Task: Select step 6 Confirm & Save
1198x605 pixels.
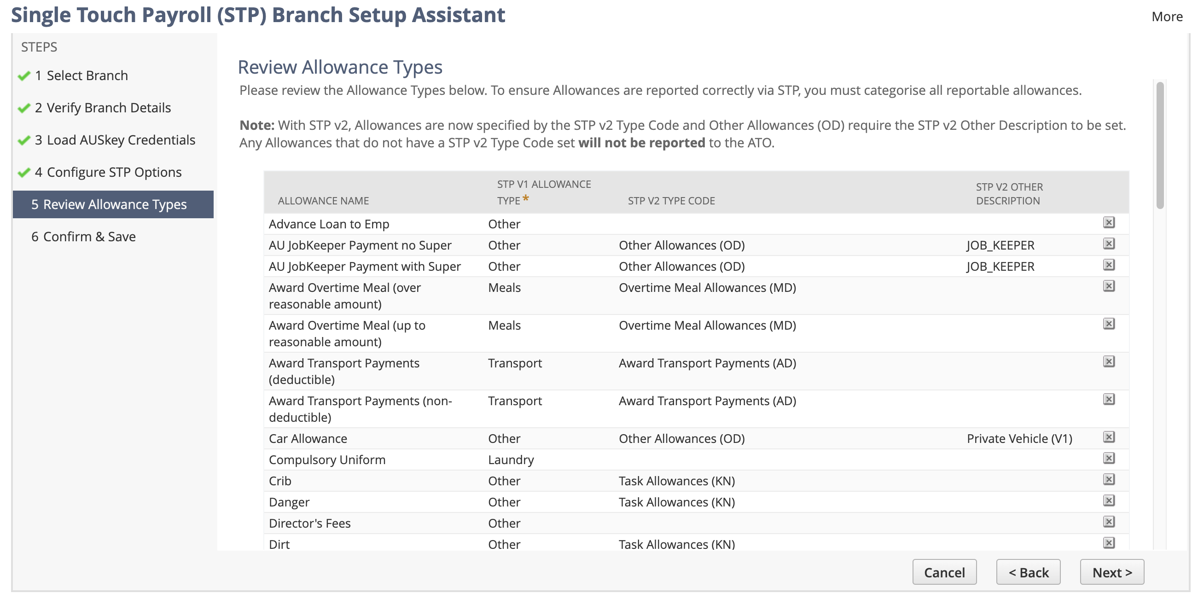Action: pyautogui.click(x=83, y=236)
